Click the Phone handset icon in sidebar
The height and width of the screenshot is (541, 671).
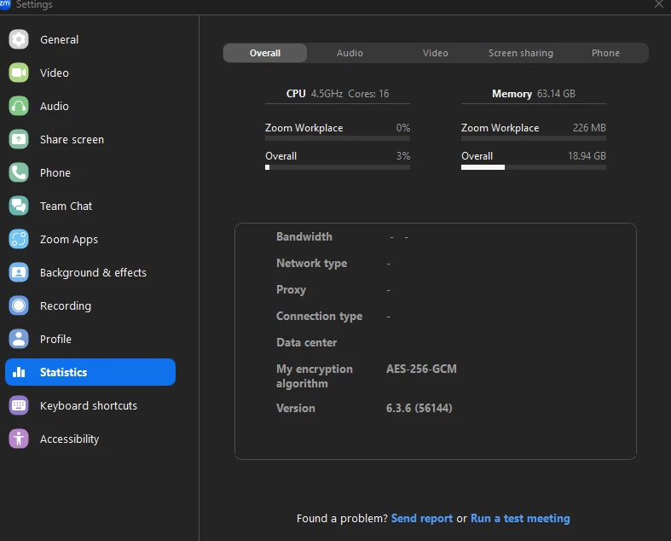click(19, 172)
